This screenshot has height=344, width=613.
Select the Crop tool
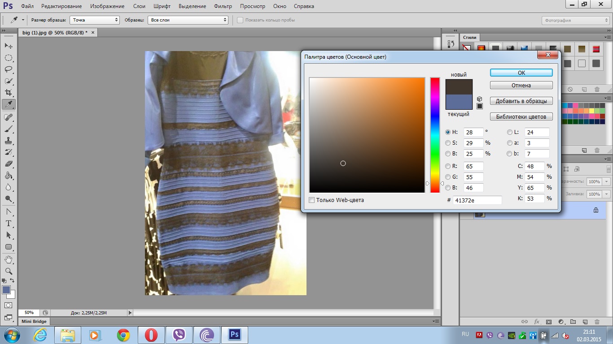coord(9,93)
